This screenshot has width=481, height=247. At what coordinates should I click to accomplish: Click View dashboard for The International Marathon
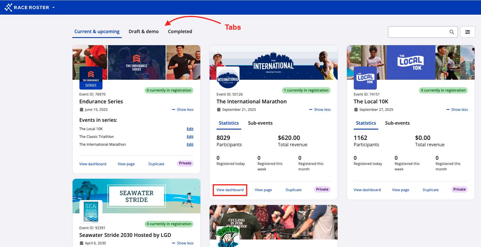230,190
